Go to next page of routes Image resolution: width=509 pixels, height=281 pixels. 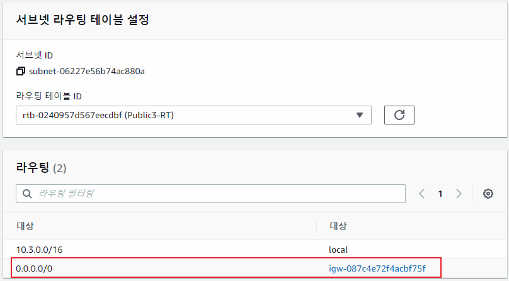(x=459, y=194)
